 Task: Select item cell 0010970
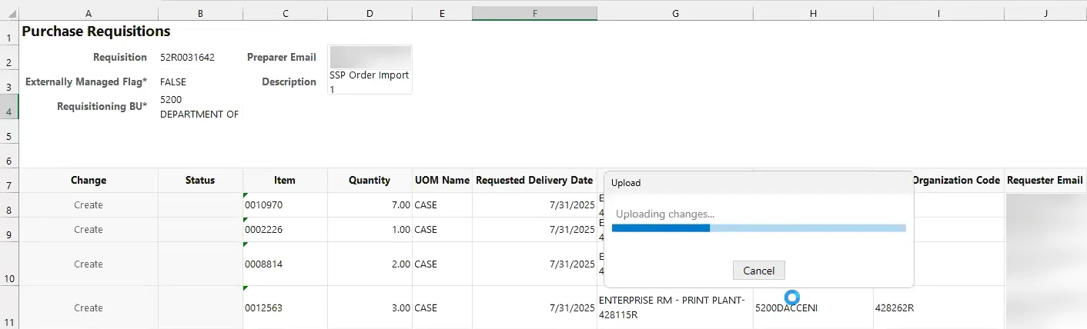(x=285, y=205)
